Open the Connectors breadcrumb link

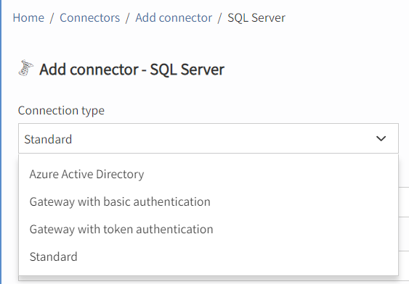pos(90,17)
